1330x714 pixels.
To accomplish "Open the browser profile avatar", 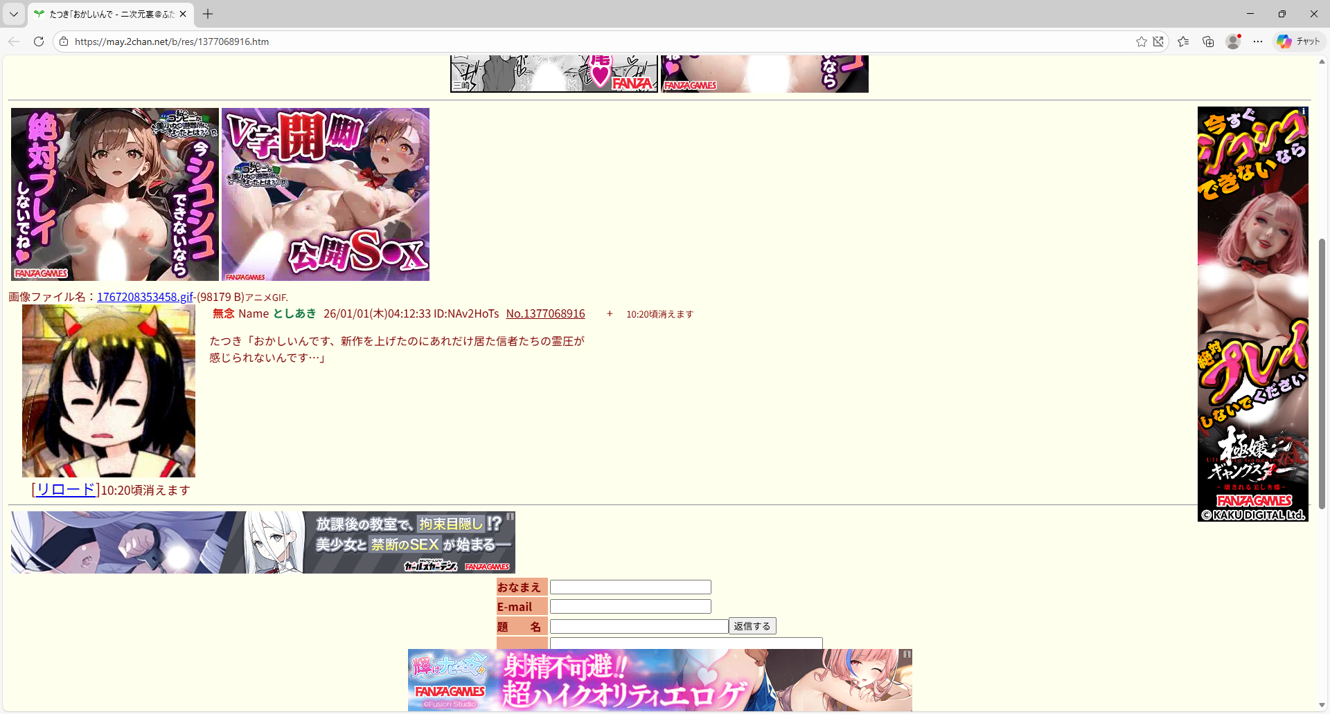I will [1233, 42].
